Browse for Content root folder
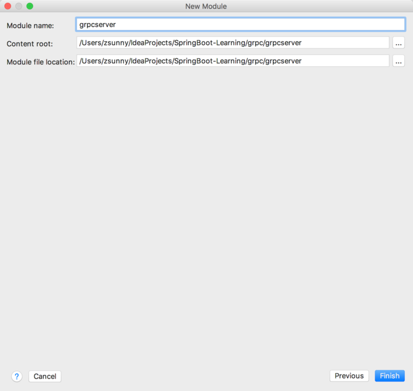413x391 pixels. (398, 42)
